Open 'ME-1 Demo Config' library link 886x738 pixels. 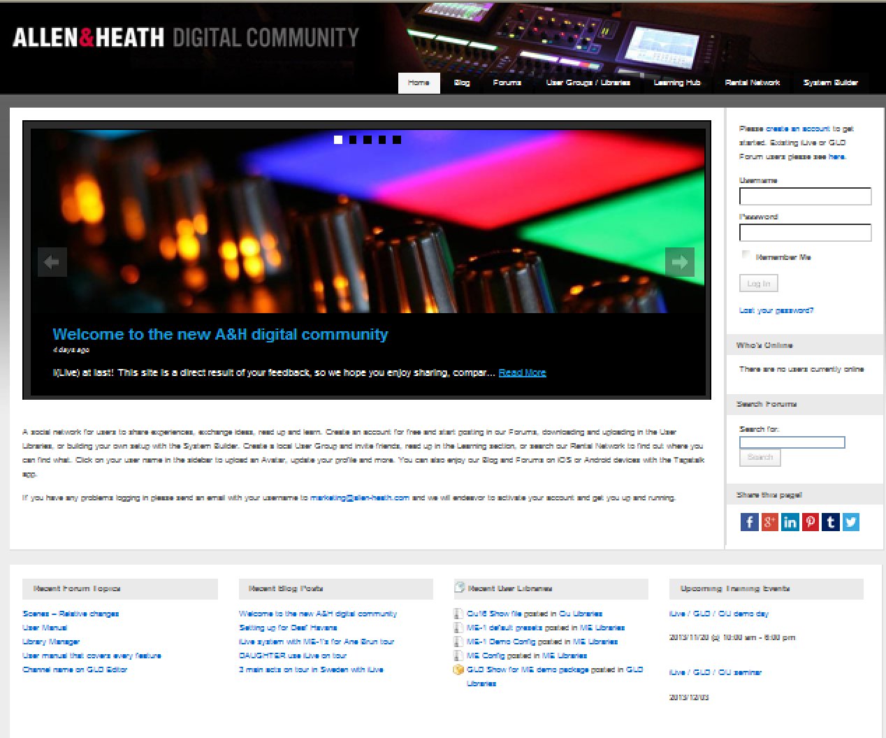(x=501, y=642)
